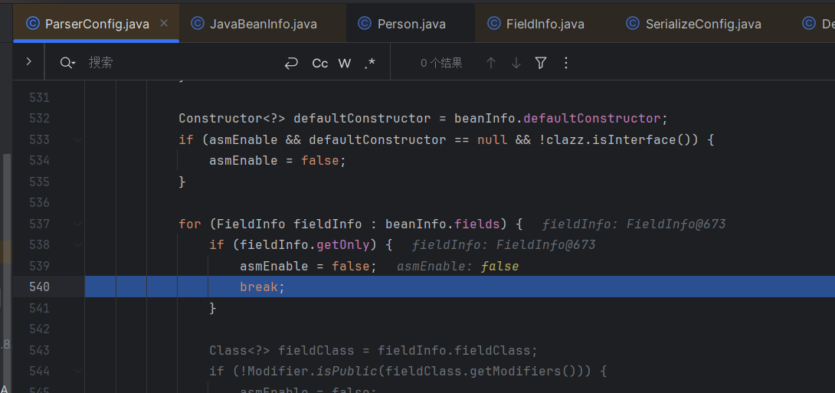The height and width of the screenshot is (393, 835).
Task: Go to next search occurrence arrow
Action: click(x=516, y=64)
